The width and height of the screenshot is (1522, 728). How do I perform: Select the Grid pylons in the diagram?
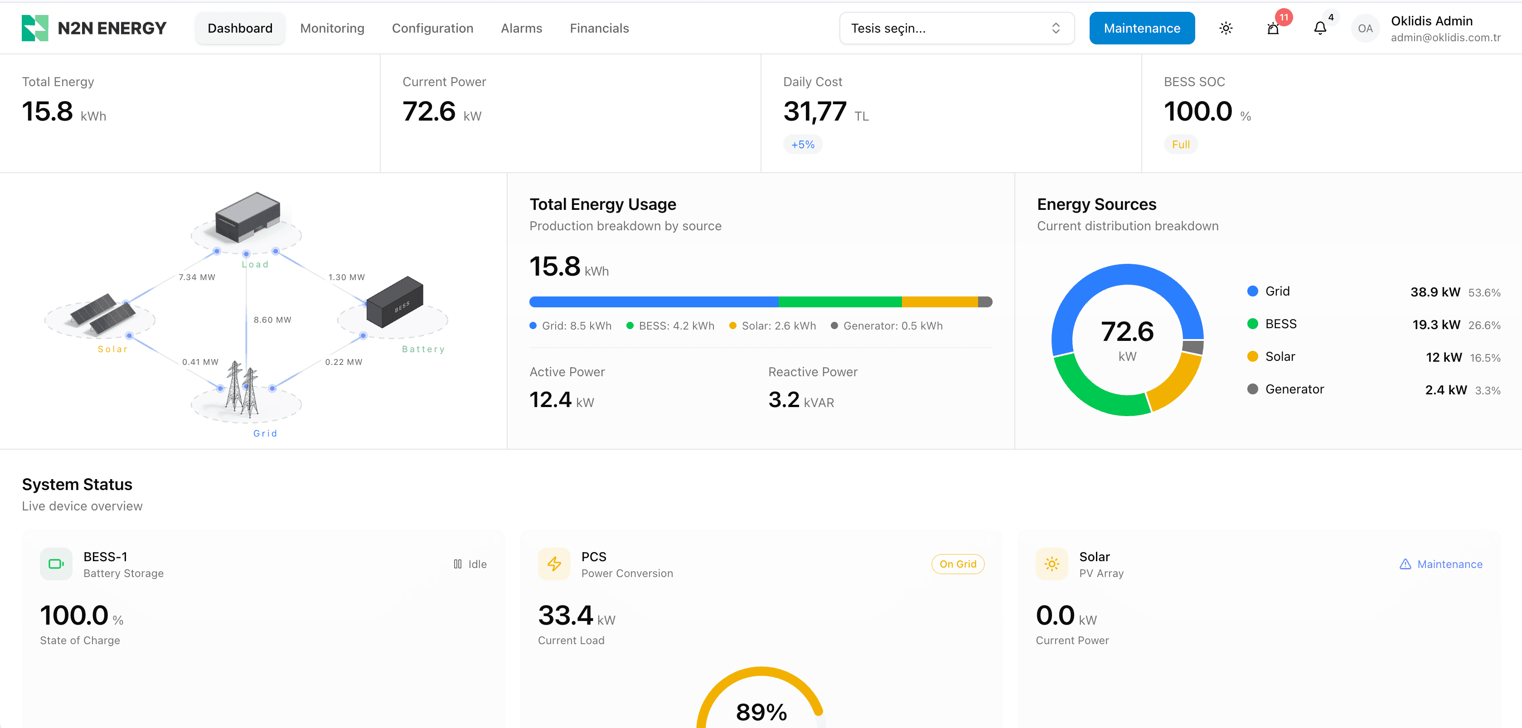pos(242,389)
